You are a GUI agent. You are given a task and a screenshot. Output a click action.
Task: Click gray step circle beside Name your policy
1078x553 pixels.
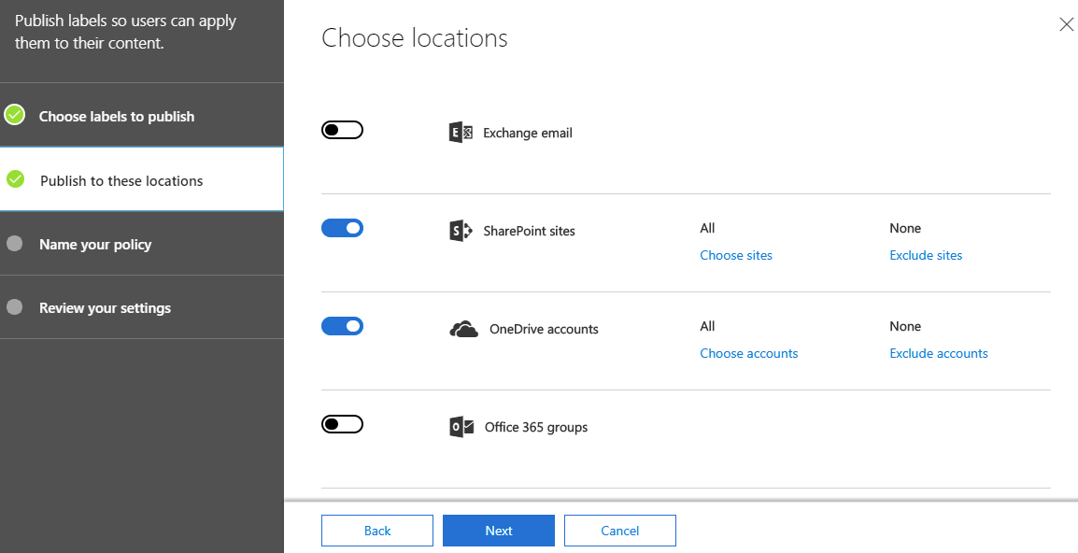click(14, 244)
